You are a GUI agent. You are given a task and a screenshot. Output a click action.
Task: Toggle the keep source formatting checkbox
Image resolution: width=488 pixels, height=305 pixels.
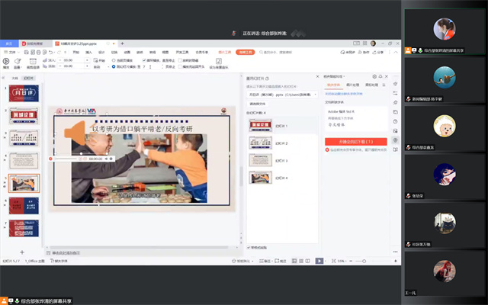[x=249, y=248]
